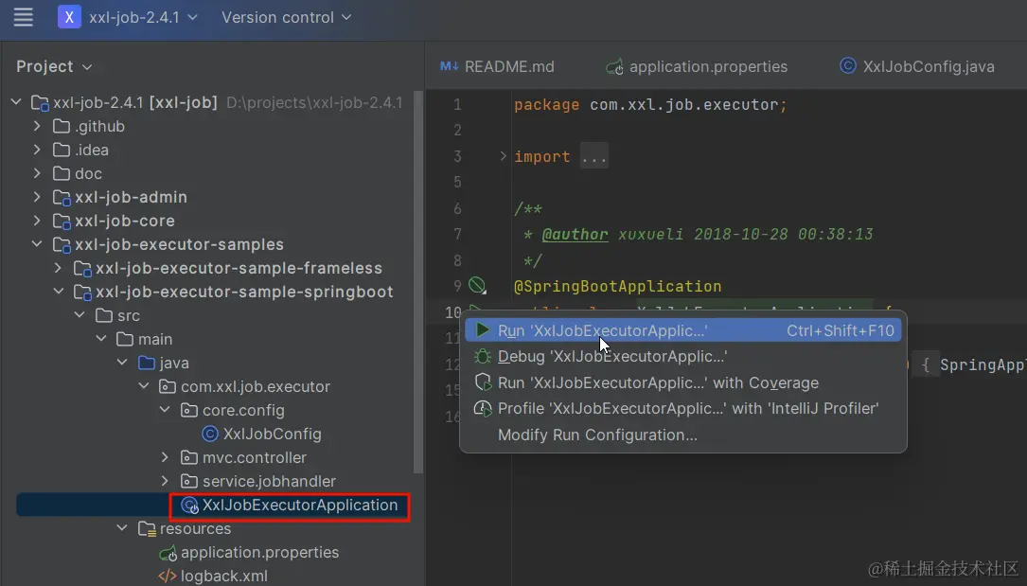The height and width of the screenshot is (586, 1027).
Task: Collapse the xxl-job-executor-samples module
Action: (x=37, y=244)
